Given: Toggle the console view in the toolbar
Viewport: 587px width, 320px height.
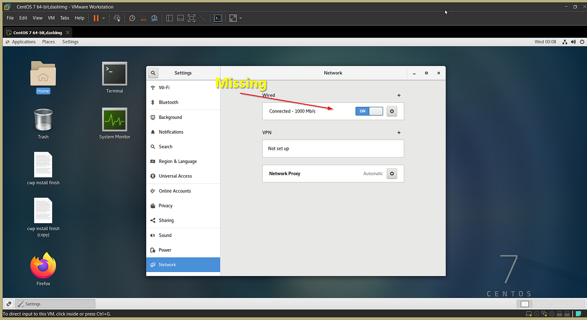Looking at the screenshot, I should click(218, 18).
